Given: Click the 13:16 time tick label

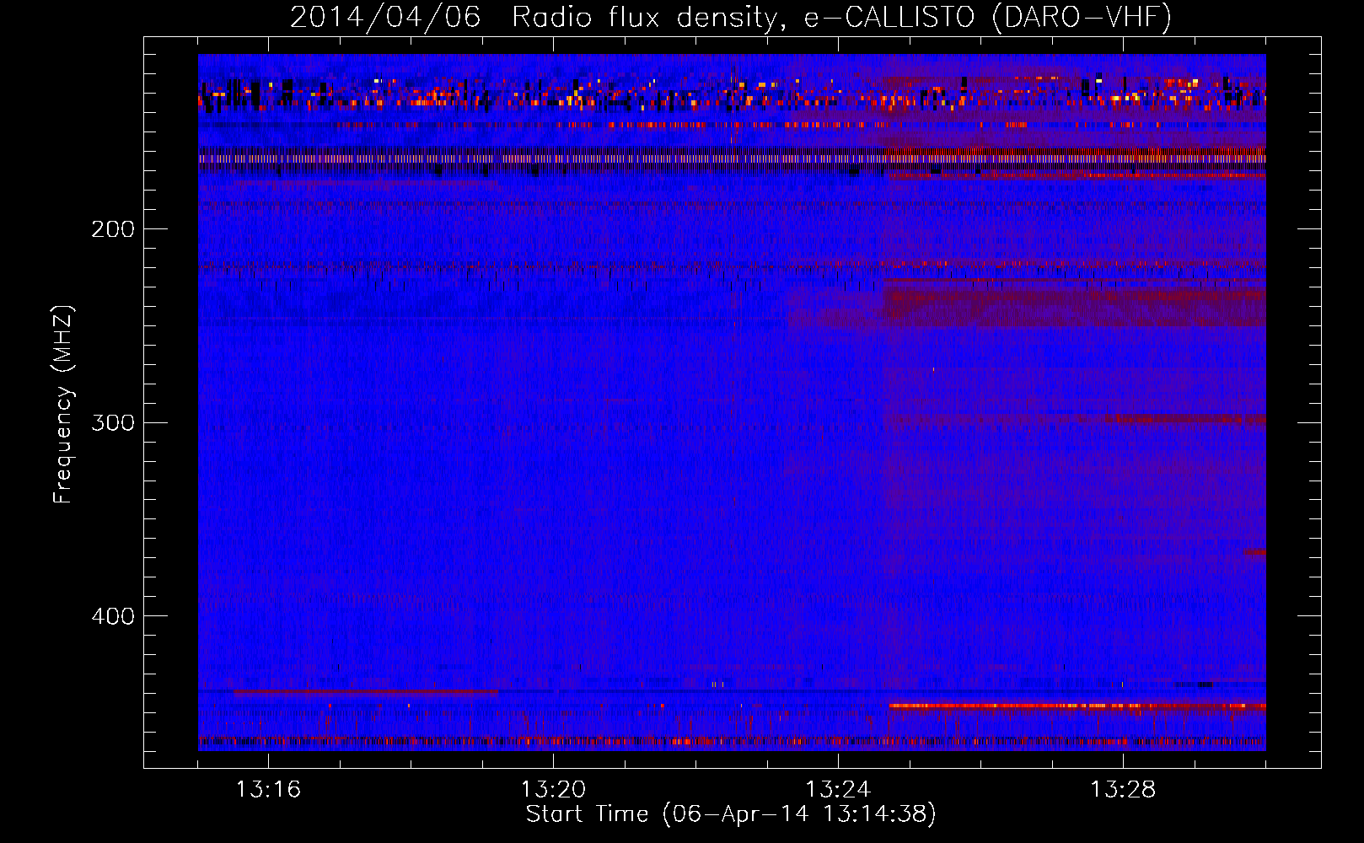Looking at the screenshot, I should pyautogui.click(x=268, y=789).
